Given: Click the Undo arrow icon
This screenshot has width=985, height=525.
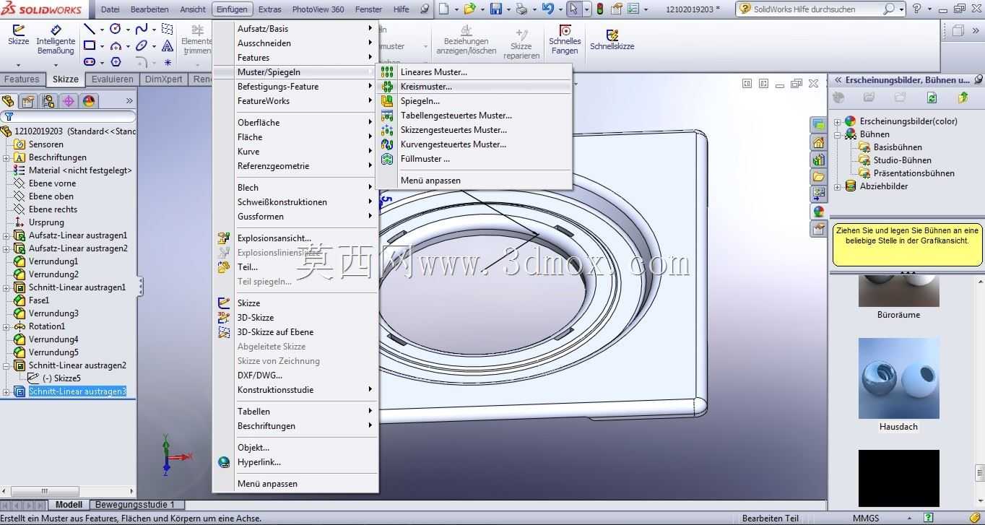Looking at the screenshot, I should tap(547, 9).
